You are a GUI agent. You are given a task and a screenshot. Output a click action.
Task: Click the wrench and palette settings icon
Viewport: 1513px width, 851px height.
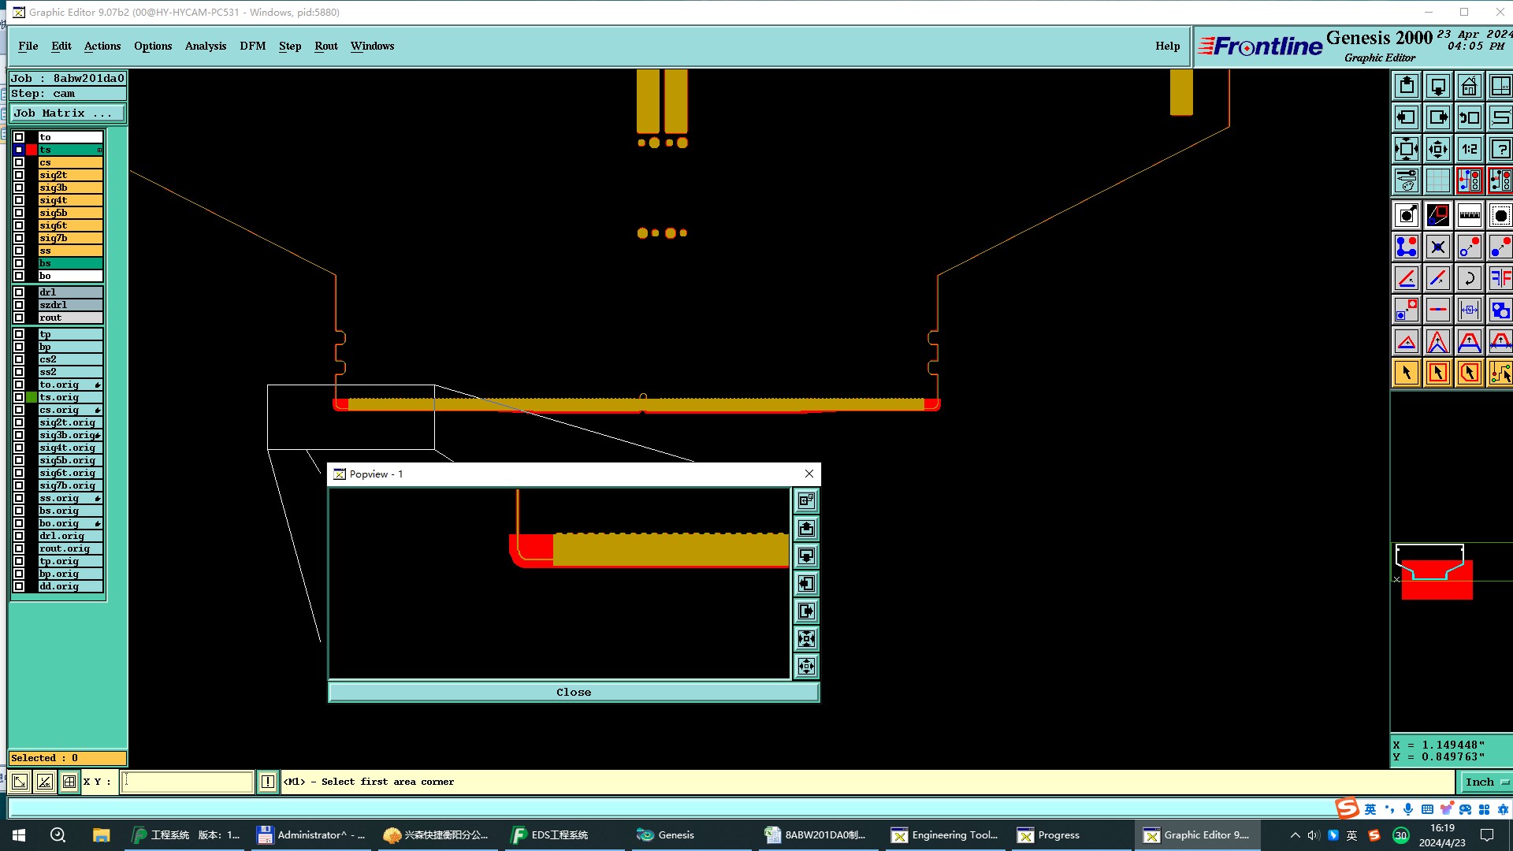point(1406,180)
